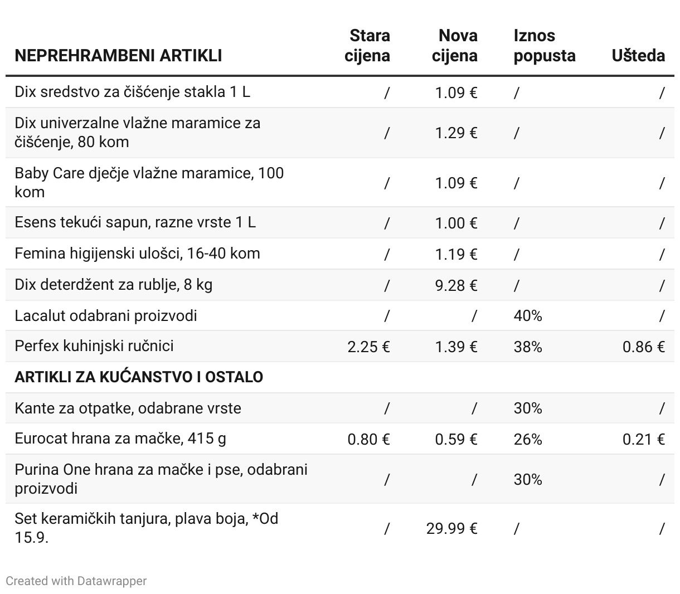This screenshot has width=680, height=594.
Task: Click the "Esens tekući sapun" item name
Action: [135, 222]
